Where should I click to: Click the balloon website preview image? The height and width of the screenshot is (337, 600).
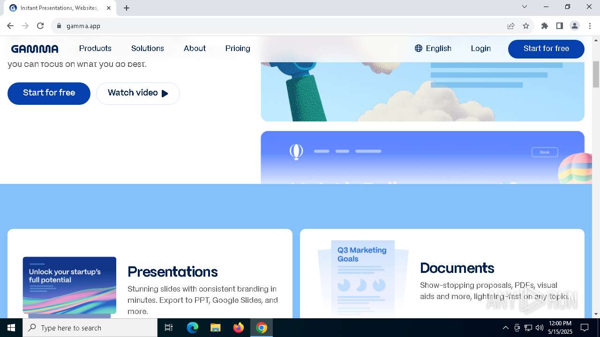tap(422, 157)
